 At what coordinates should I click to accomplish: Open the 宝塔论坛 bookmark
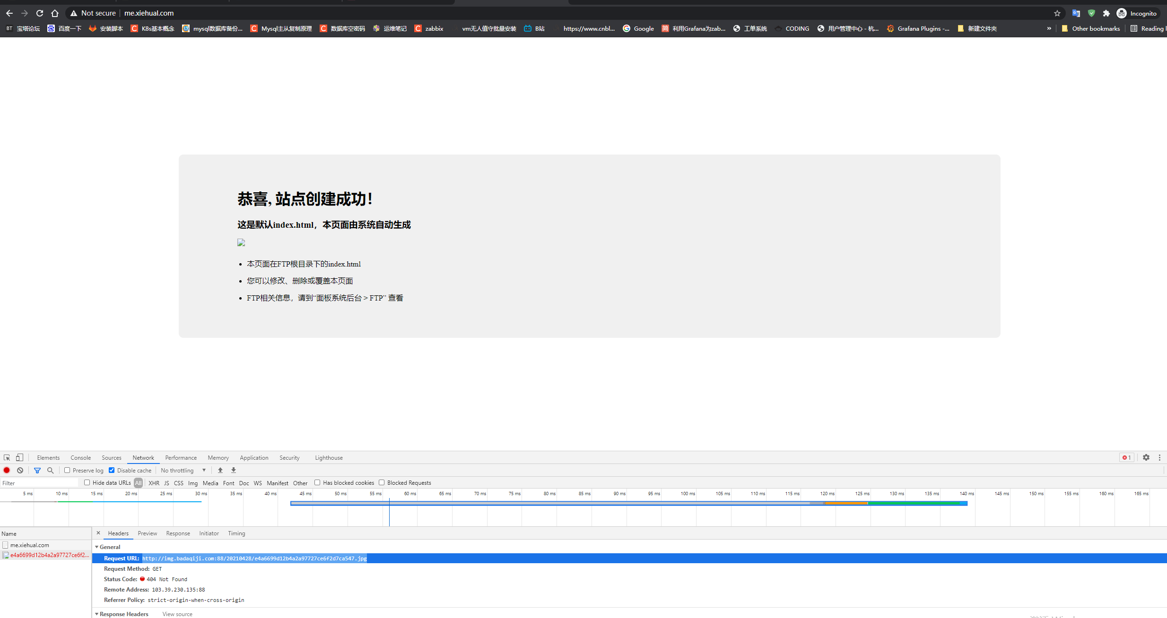tap(23, 28)
